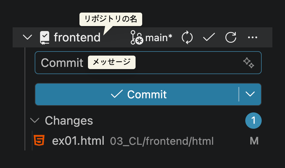The height and width of the screenshot is (168, 285).
Task: Click the repository book icon beside frontend
Action: tap(44, 37)
